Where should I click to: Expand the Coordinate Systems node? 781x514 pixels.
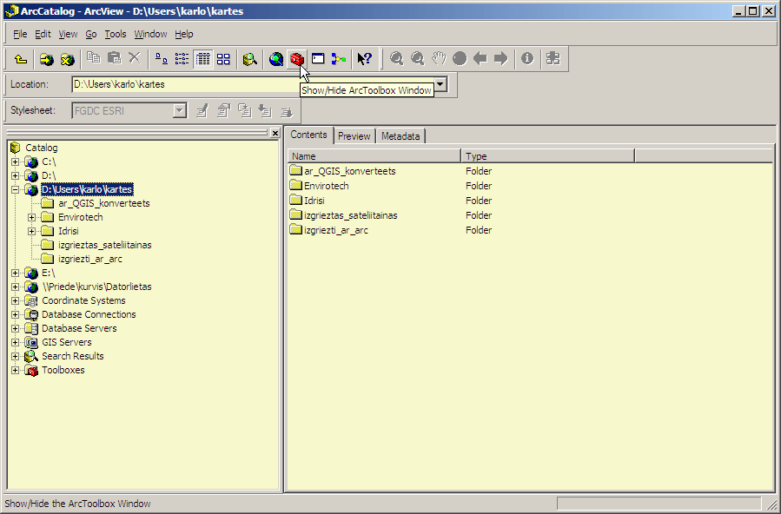coord(16,301)
